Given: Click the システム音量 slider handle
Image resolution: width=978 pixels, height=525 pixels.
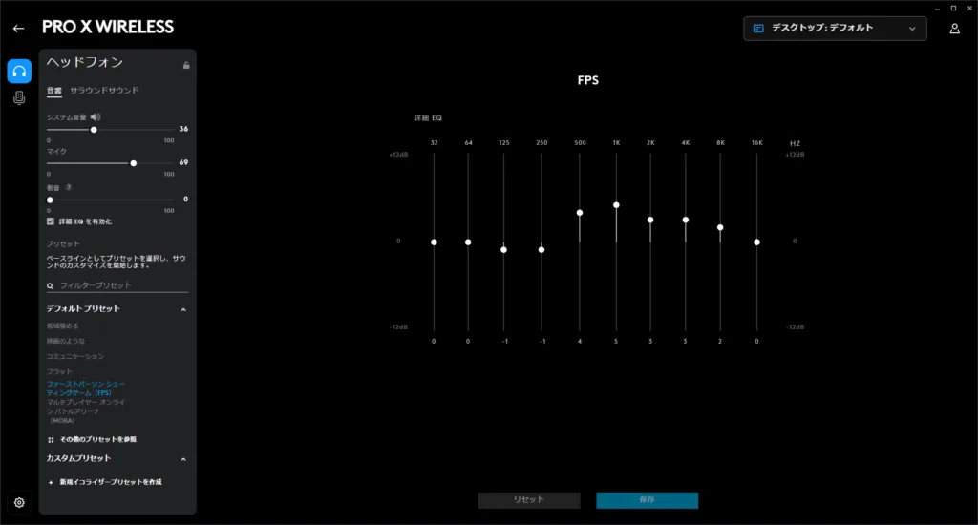Looking at the screenshot, I should [94, 130].
